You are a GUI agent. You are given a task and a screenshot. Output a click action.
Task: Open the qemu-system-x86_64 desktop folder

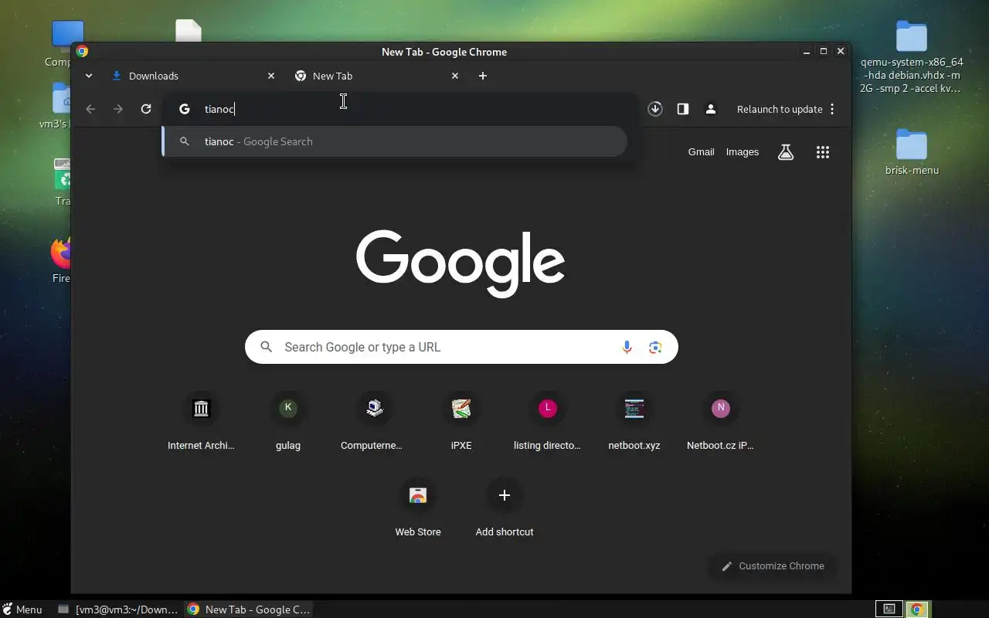(x=912, y=58)
